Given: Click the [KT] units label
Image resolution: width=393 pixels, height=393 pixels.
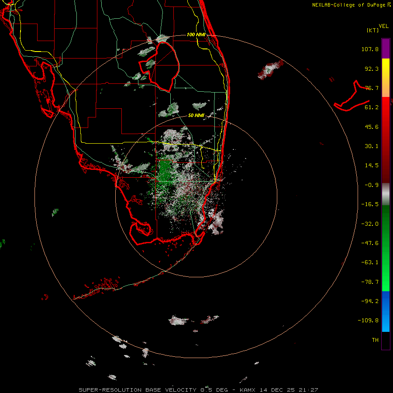Looking at the screenshot, I should point(372,30).
